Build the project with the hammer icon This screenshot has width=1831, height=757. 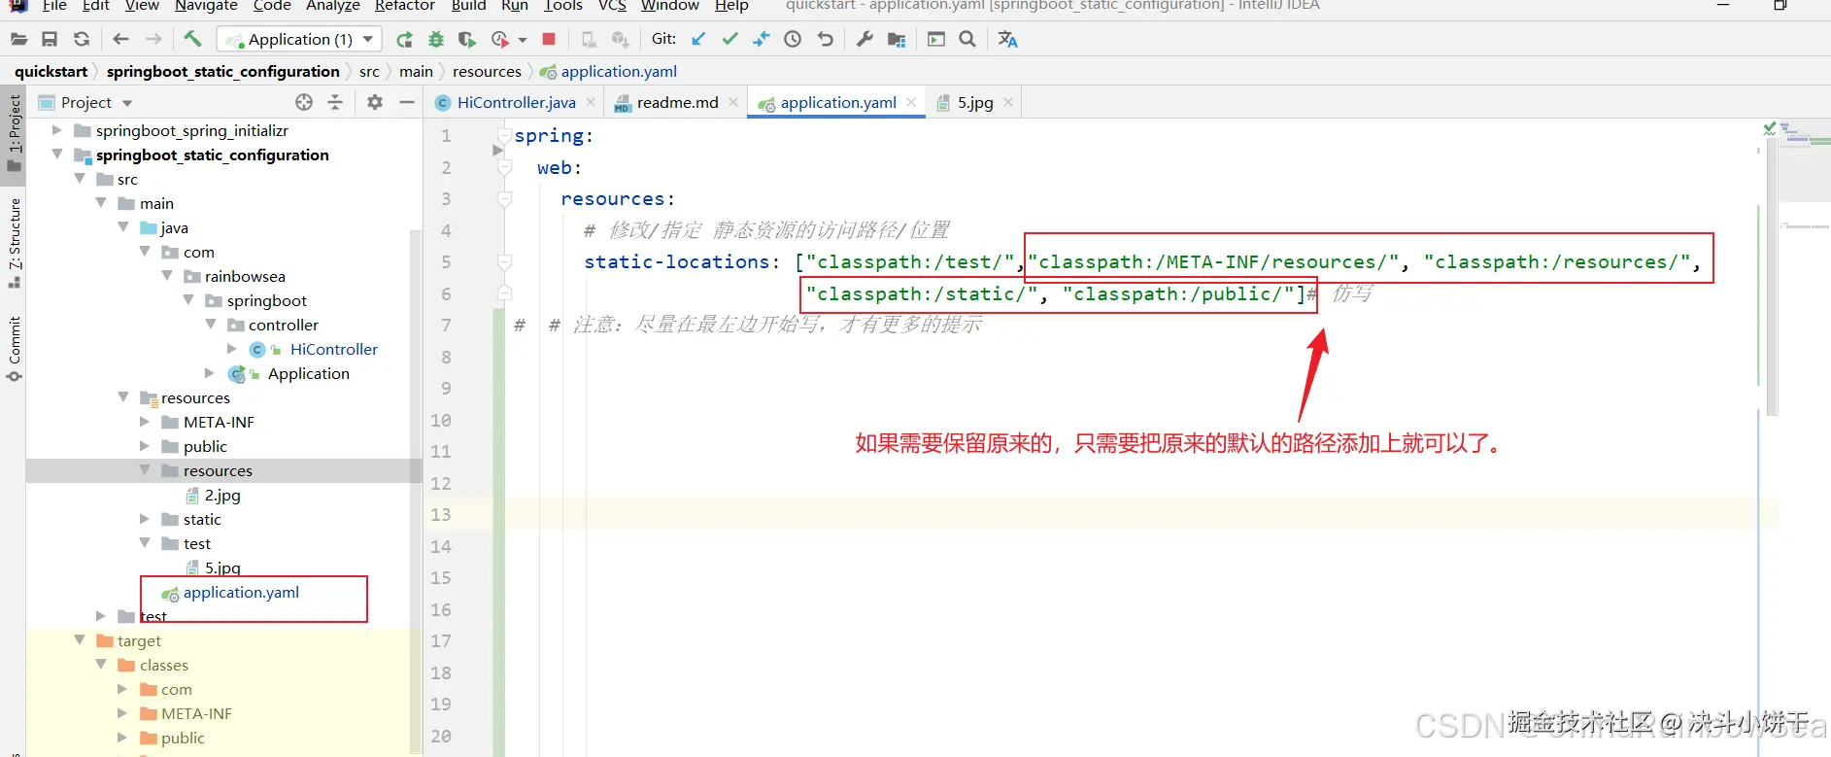pyautogui.click(x=192, y=40)
